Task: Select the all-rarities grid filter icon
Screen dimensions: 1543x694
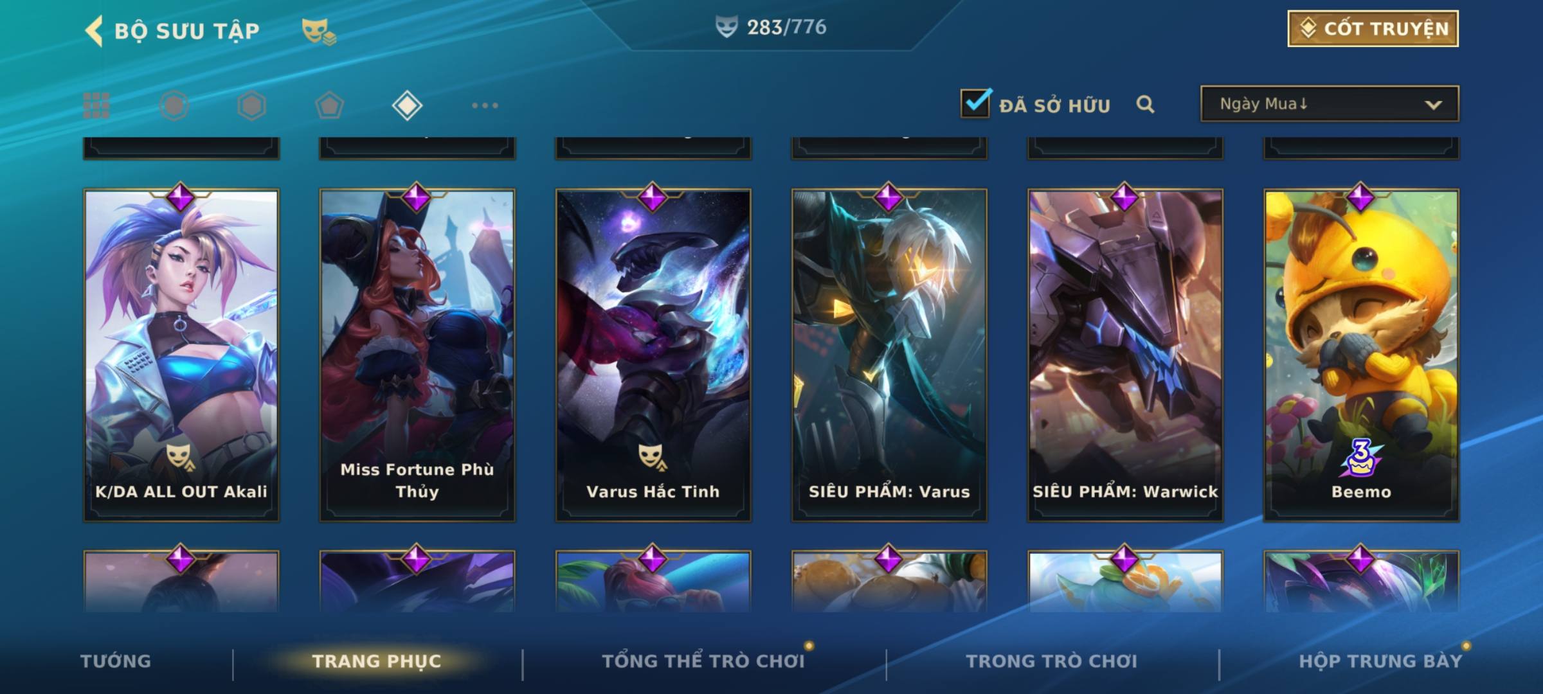Action: (96, 105)
